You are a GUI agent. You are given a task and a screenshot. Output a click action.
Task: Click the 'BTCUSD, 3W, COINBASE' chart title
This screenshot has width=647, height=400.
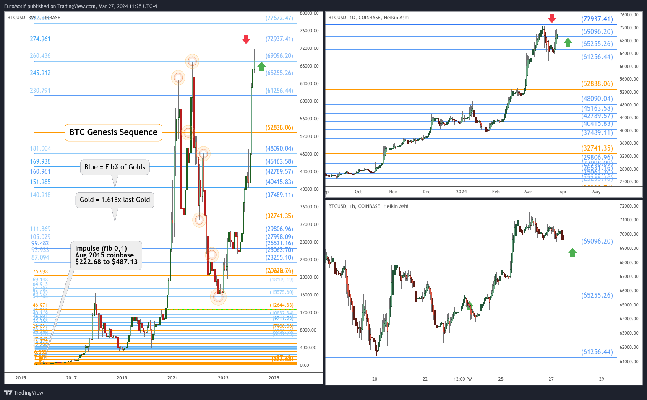point(34,18)
